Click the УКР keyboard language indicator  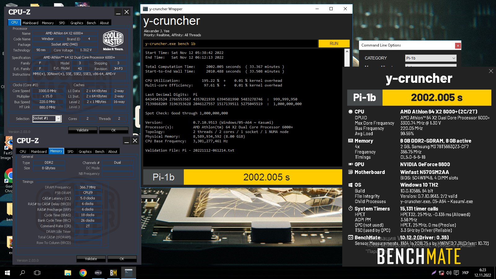[465, 273]
